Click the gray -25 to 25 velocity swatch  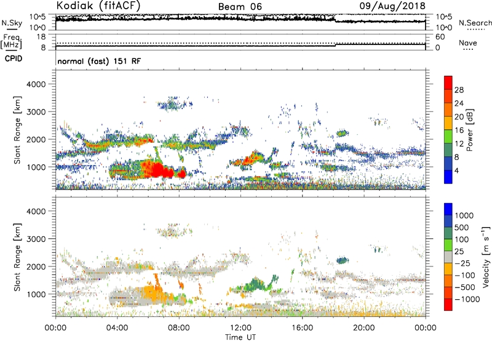point(448,257)
